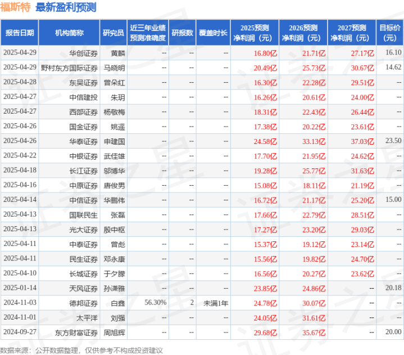The image size is (404, 355).
Task: Click the 数据来源 footnote text
Action: (81, 350)
